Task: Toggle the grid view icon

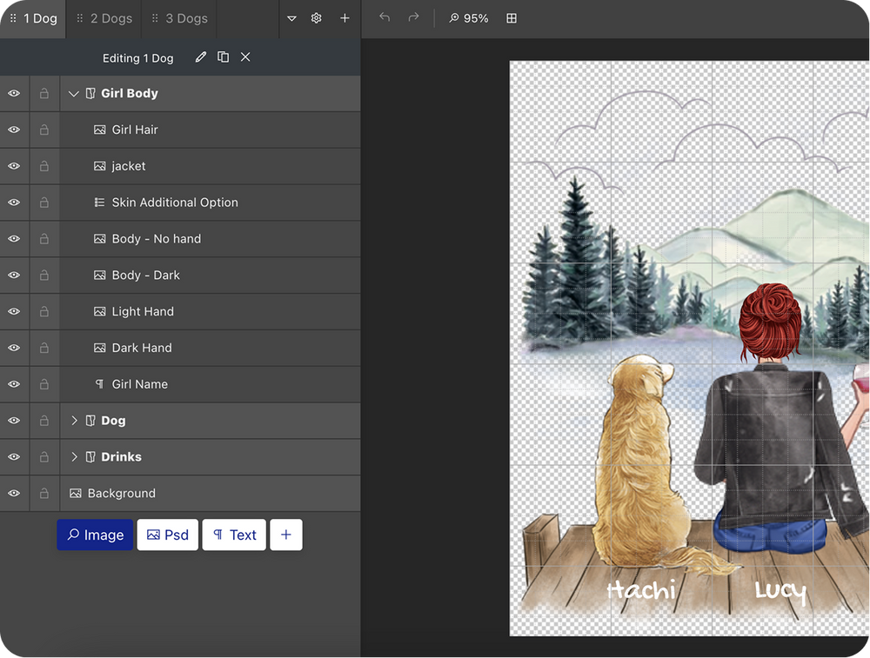Action: [x=512, y=18]
